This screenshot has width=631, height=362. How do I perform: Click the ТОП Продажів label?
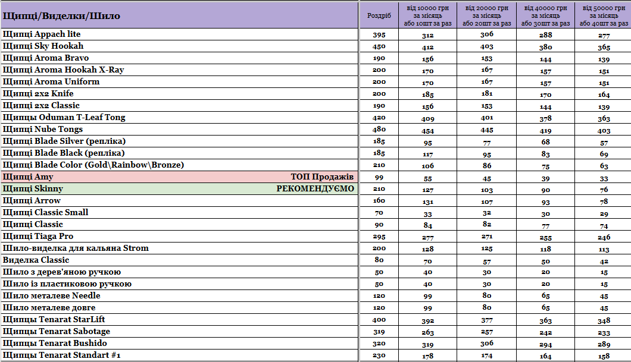coord(322,177)
